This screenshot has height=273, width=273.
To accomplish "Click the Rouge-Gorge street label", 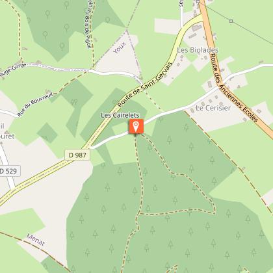I will coord(12,70).
